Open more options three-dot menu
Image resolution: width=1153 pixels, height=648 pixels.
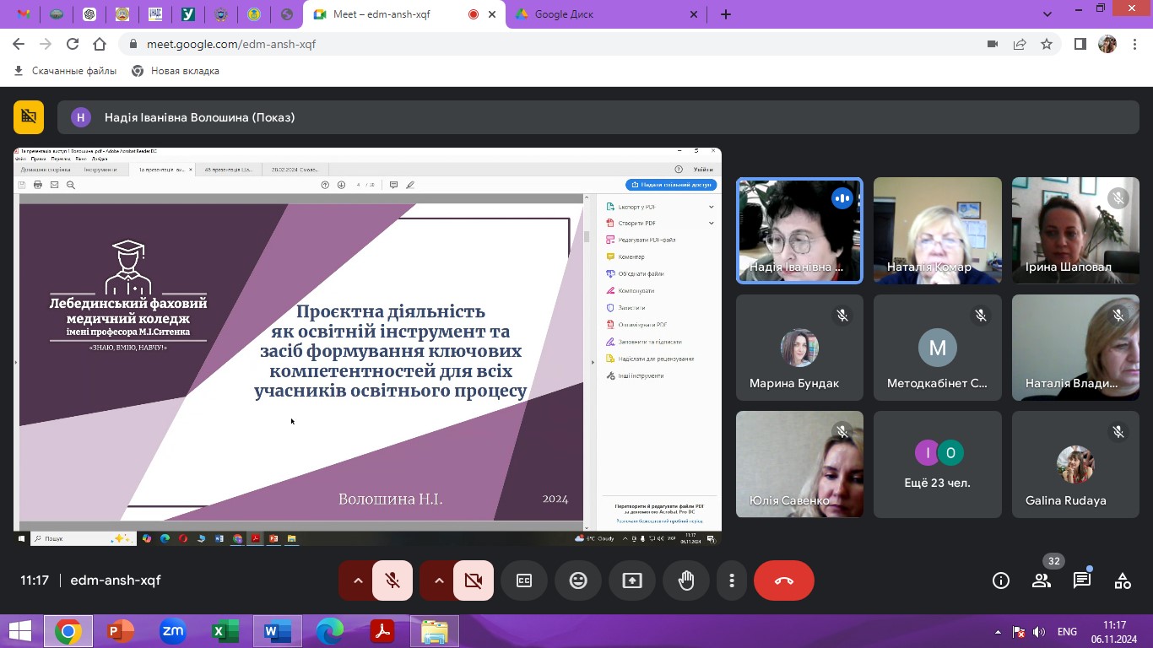[732, 580]
